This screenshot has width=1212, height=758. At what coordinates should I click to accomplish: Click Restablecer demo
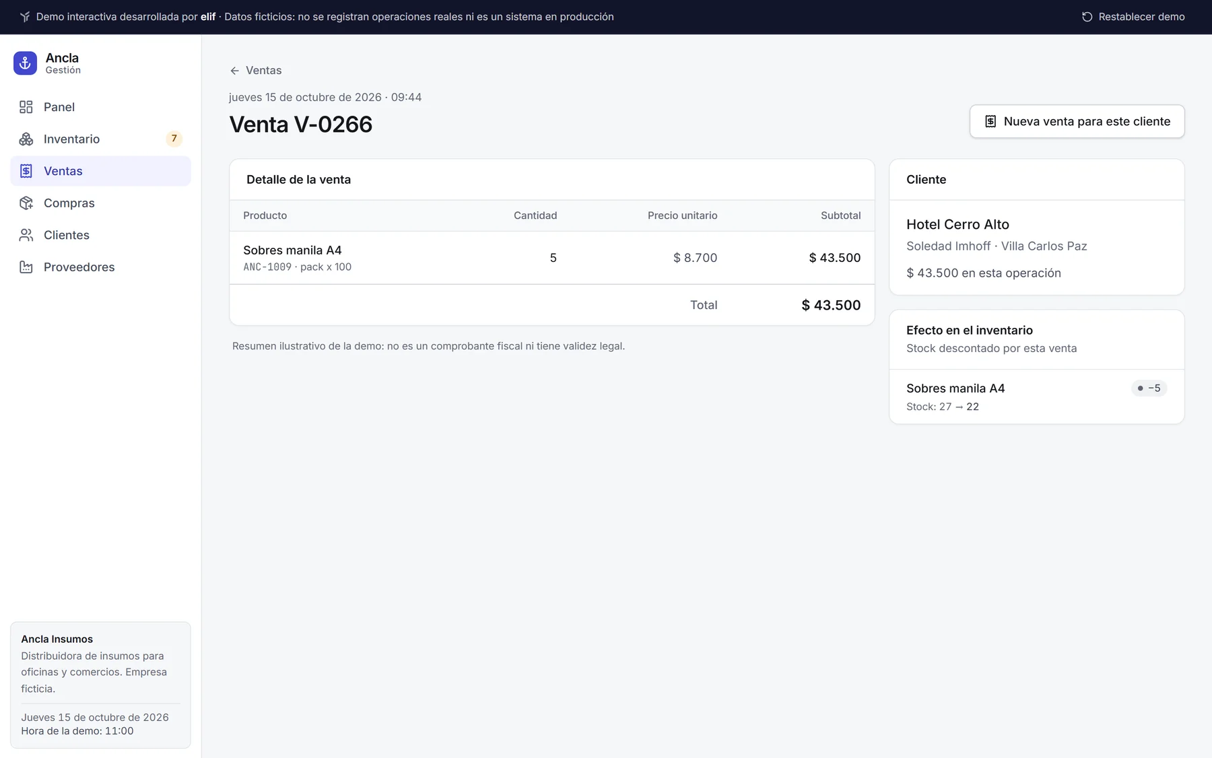(1133, 17)
